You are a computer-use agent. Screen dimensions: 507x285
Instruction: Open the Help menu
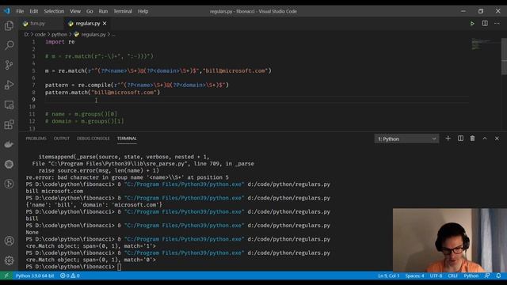pos(143,11)
